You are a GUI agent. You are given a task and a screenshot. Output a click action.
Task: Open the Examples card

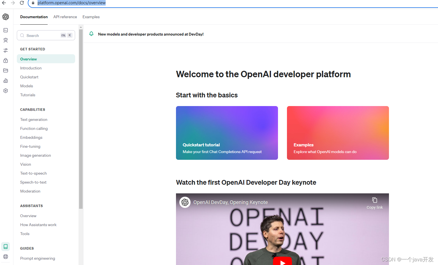click(x=338, y=133)
